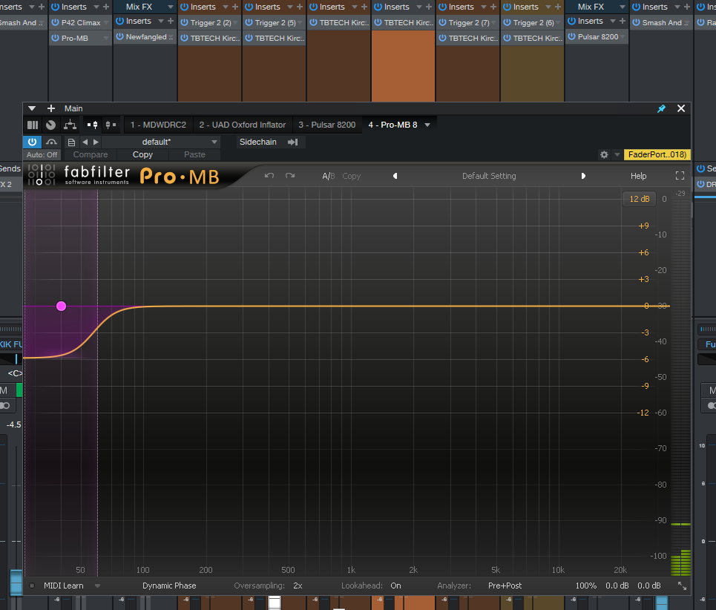Click the expand inserts icon in the plugin header

(92, 125)
